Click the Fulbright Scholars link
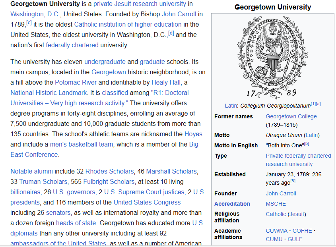Image resolution: width=336 pixels, height=247 pixels. coord(109,182)
